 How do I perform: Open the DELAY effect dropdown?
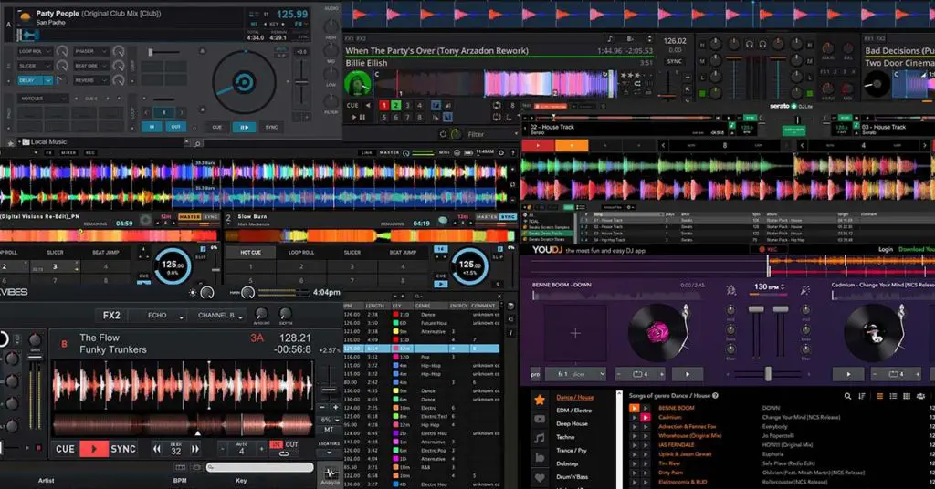coord(35,79)
